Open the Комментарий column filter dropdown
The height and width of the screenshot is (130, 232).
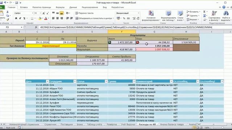pyautogui.click(x=171, y=81)
